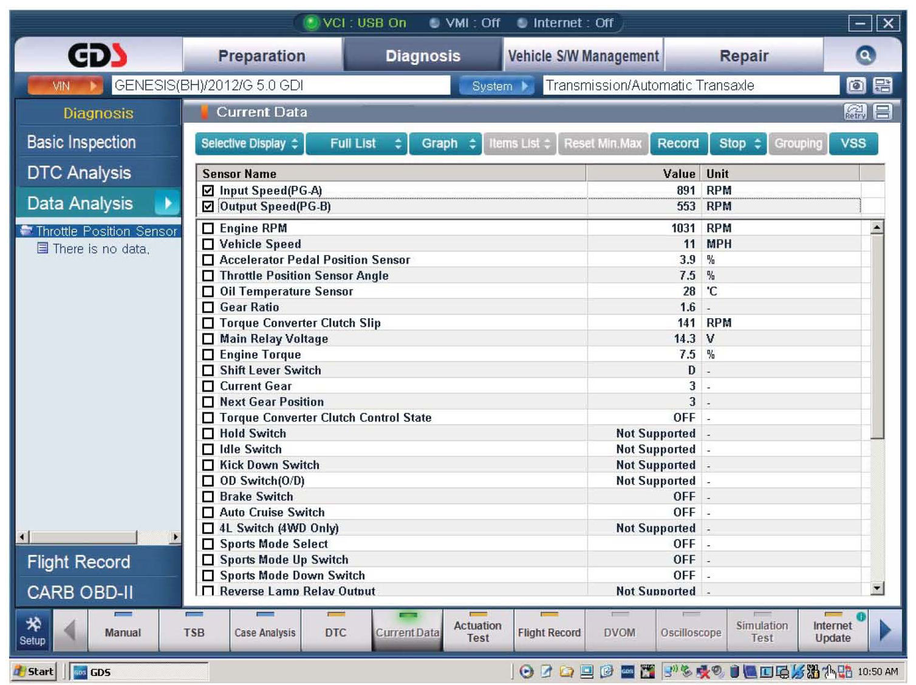Click the magnifier search icon
Image resolution: width=916 pixels, height=685 pixels.
coord(865,56)
